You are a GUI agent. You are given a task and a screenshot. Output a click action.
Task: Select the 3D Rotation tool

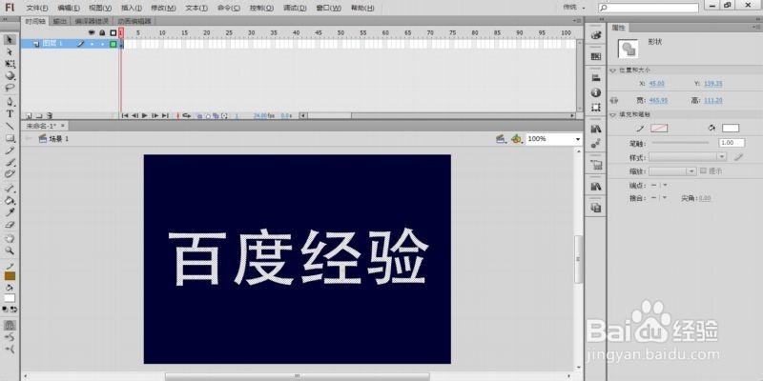[10, 76]
